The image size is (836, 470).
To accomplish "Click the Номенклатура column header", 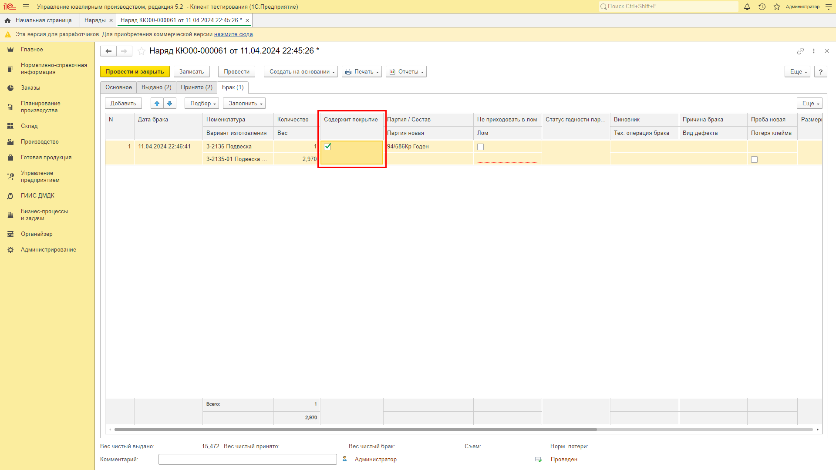I will pos(238,120).
